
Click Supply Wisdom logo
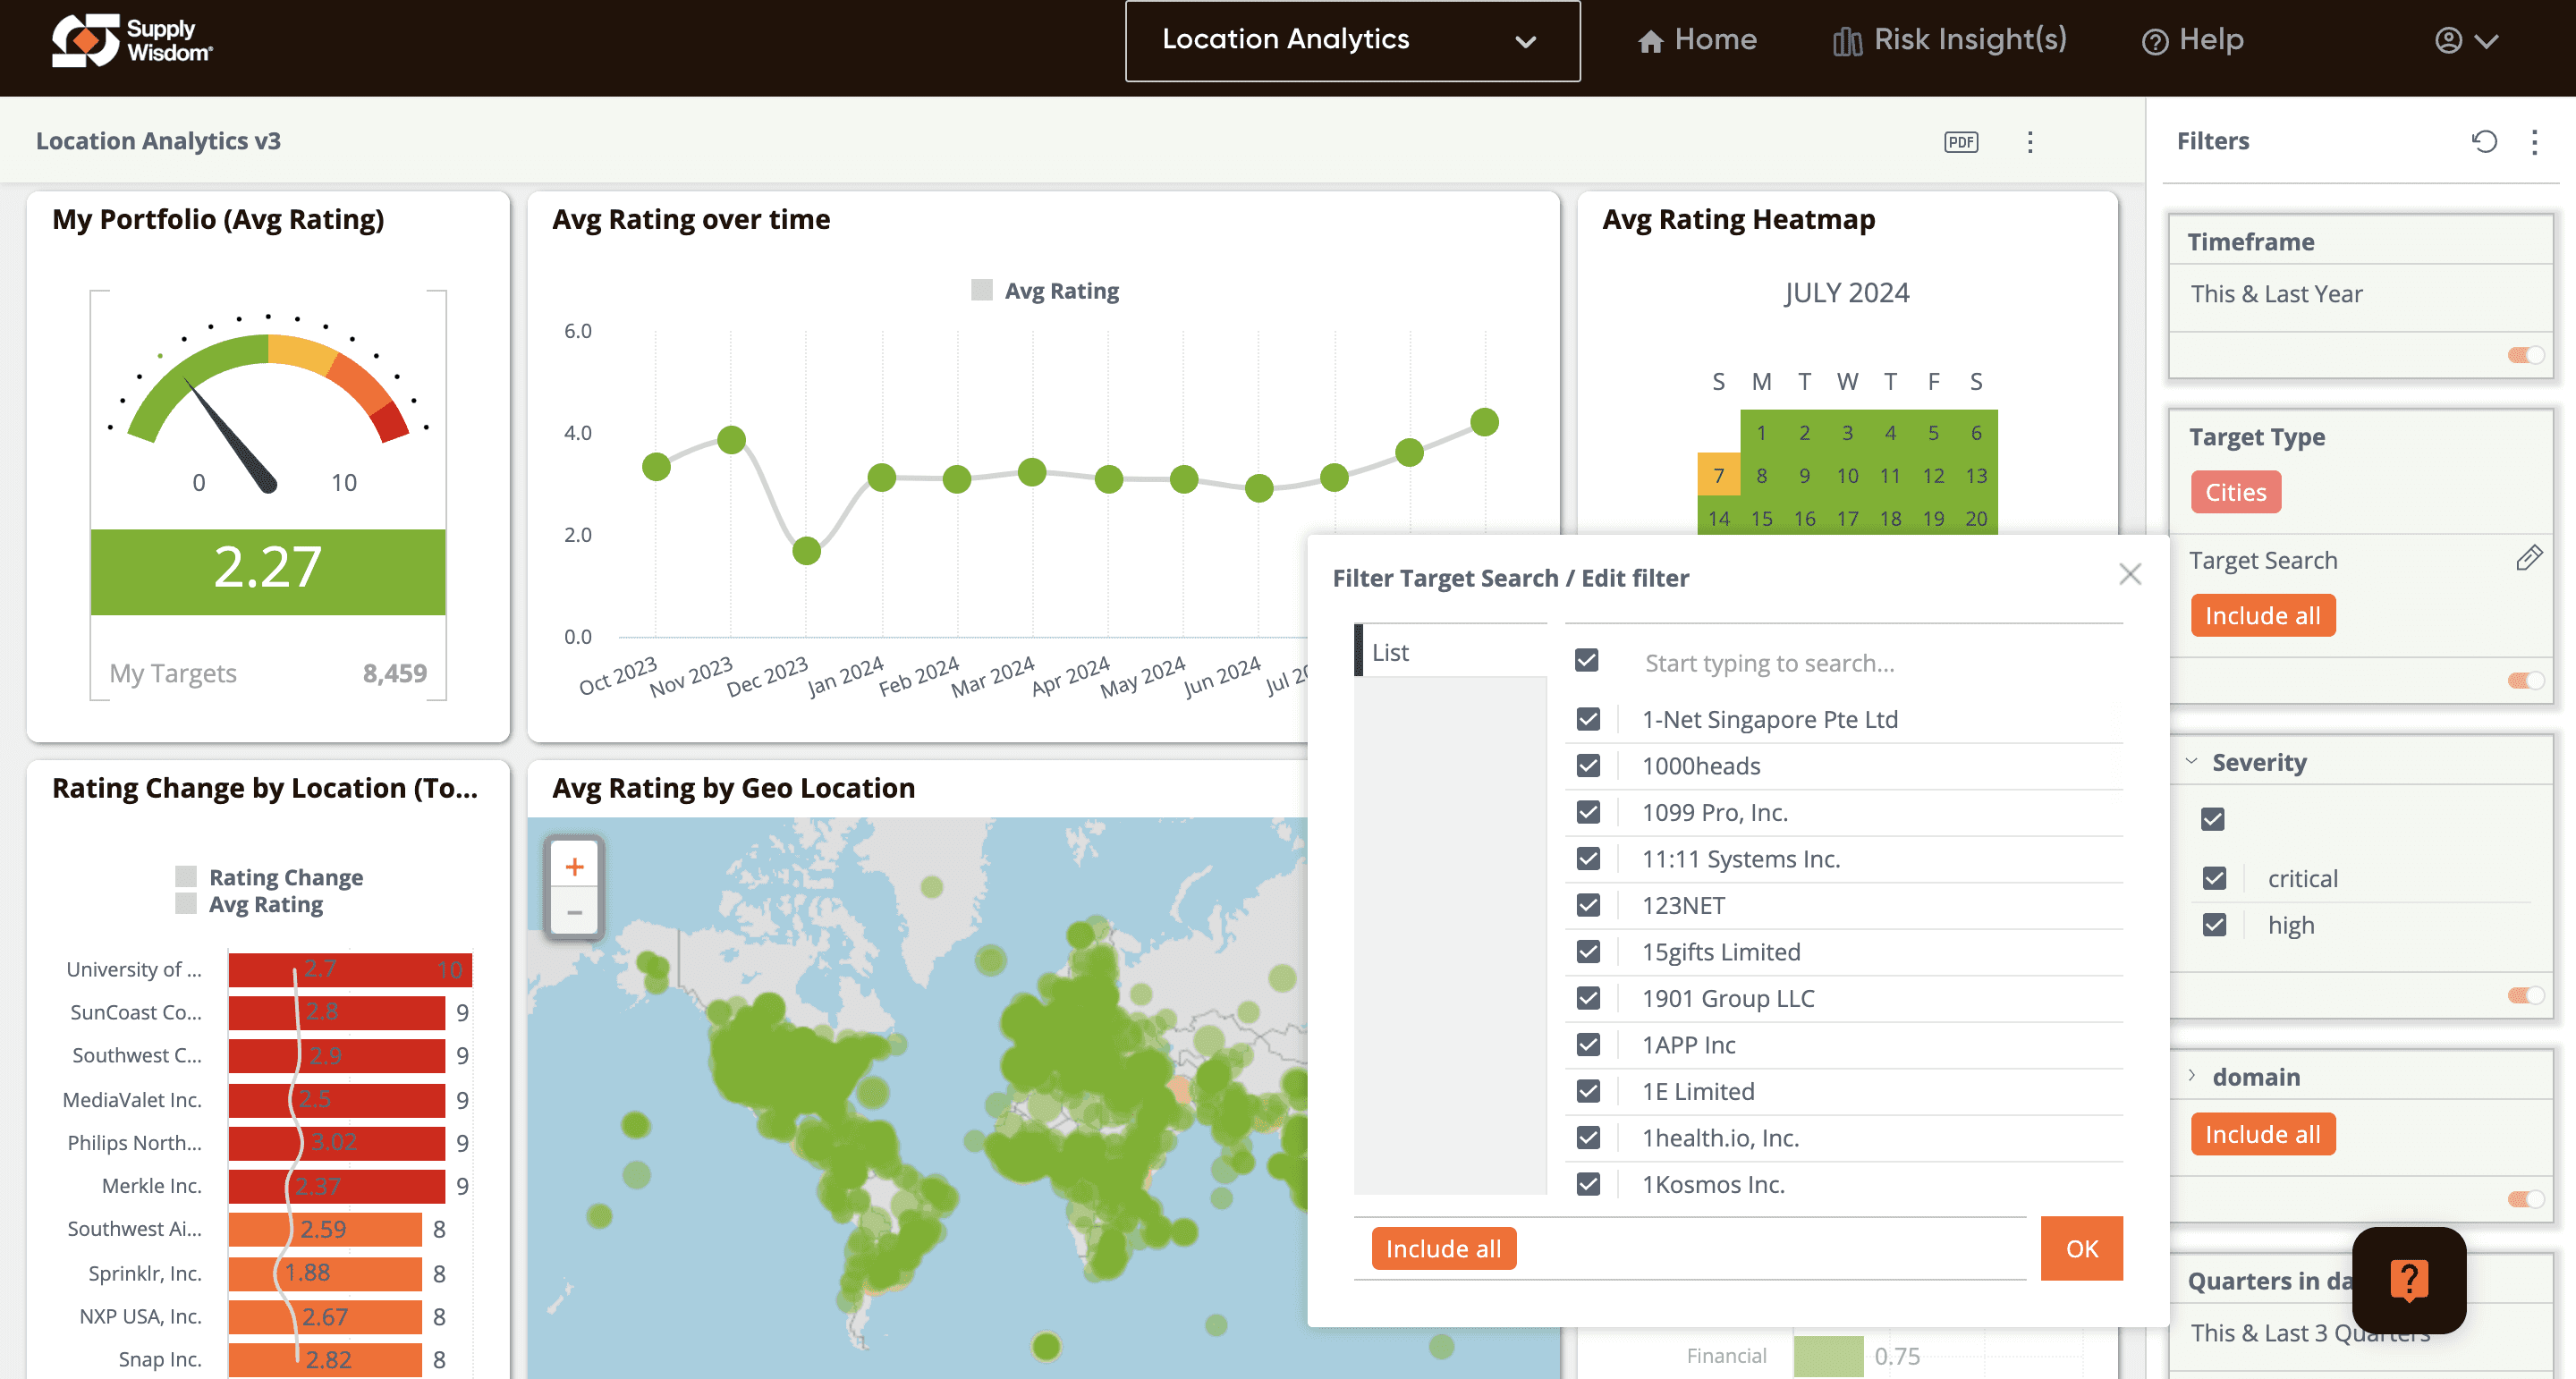[x=132, y=40]
